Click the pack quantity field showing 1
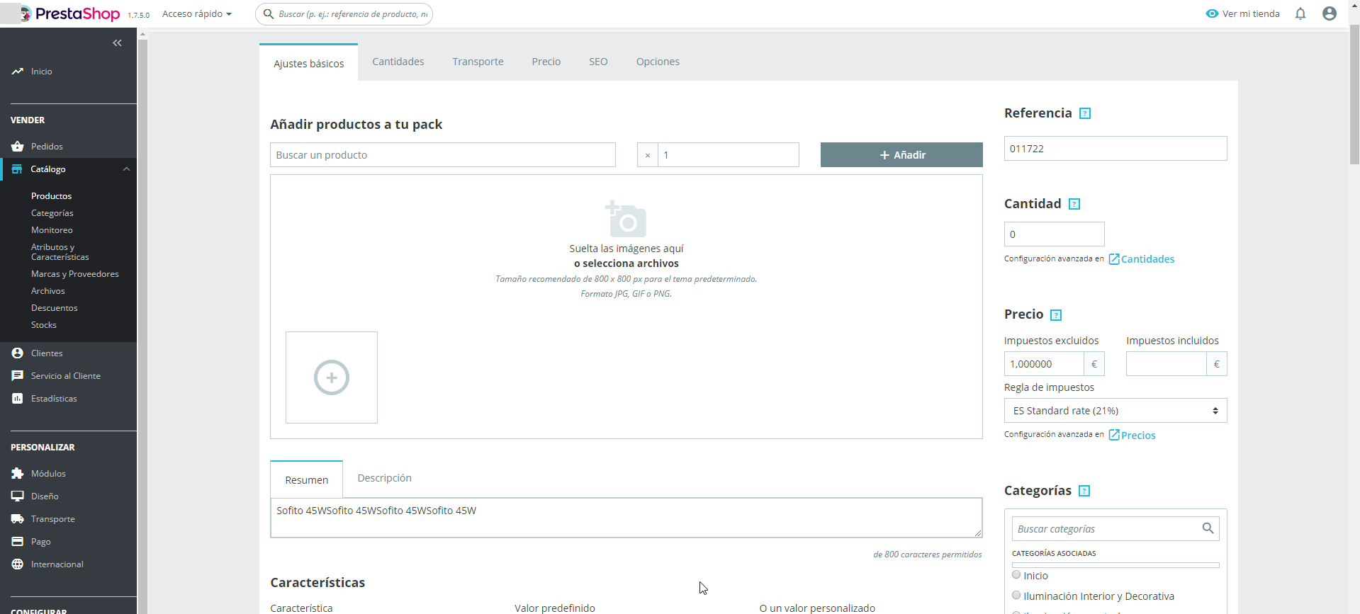 coord(729,155)
